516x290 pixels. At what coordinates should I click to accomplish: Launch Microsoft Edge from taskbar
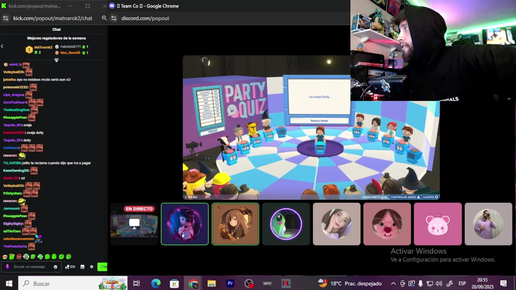click(x=156, y=284)
